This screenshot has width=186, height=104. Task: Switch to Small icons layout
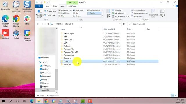(64, 13)
